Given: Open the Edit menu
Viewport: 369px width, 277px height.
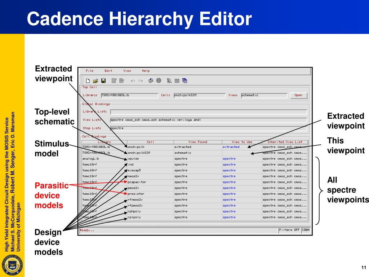Looking at the screenshot, I should point(108,71).
